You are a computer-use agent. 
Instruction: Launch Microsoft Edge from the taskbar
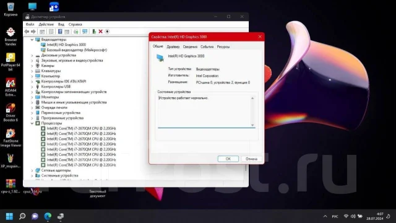[x=48, y=216]
